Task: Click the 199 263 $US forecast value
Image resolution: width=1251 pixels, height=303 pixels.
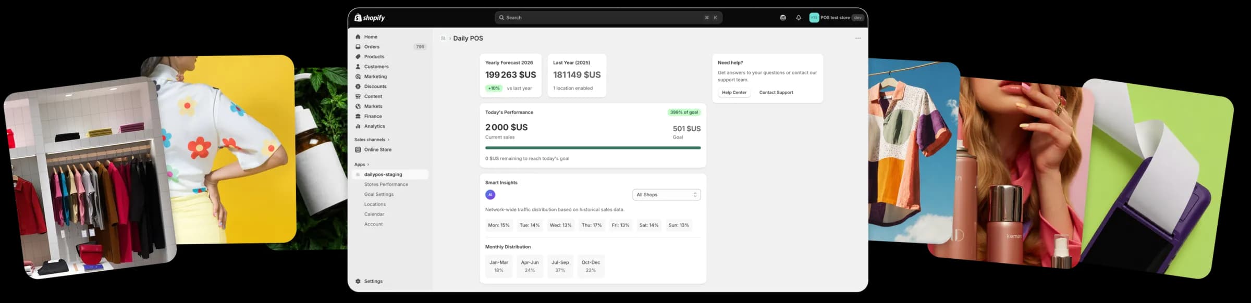Action: 510,75
